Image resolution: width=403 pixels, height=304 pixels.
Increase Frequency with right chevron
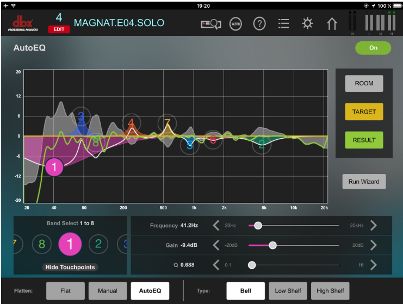[x=374, y=226]
